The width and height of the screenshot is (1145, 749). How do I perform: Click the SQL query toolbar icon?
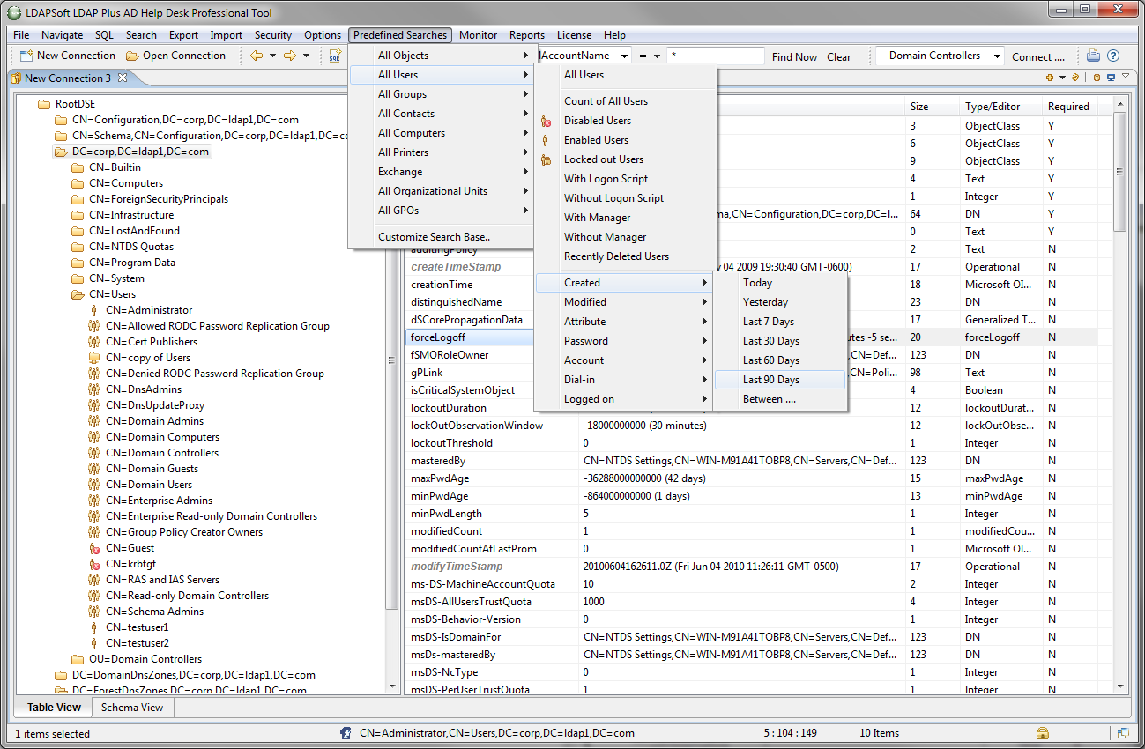(335, 56)
